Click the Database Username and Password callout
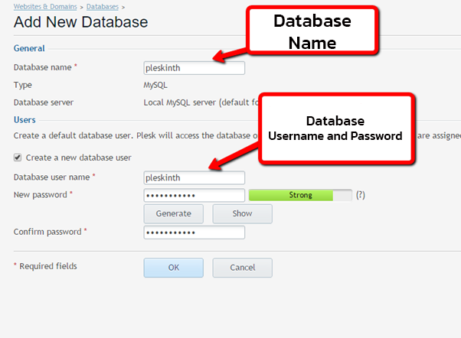 point(335,128)
